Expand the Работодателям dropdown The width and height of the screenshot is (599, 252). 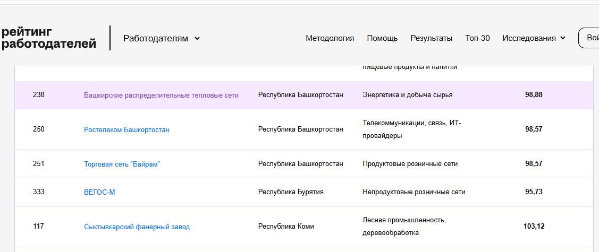pos(161,38)
